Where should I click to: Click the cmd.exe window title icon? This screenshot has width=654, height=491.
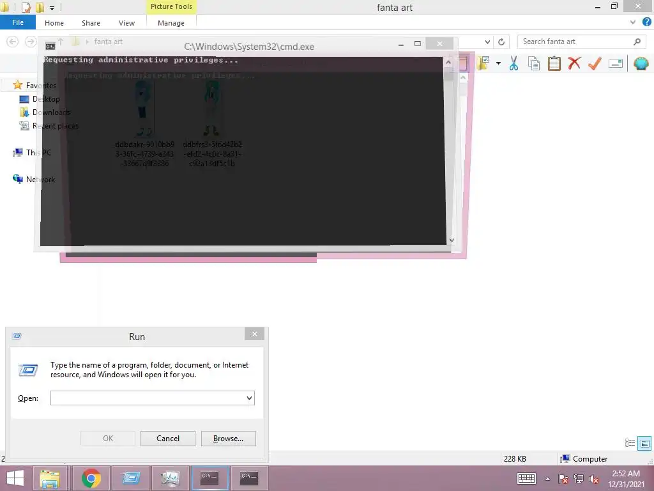coord(50,46)
